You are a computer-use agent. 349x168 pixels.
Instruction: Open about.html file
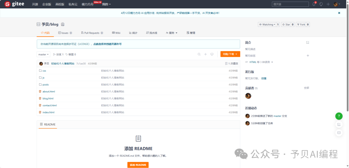point(49,91)
